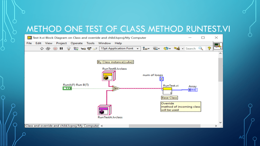Click the horizontal scrollbar of the diagram
Viewport: 260px width, 146px height.
point(157,126)
